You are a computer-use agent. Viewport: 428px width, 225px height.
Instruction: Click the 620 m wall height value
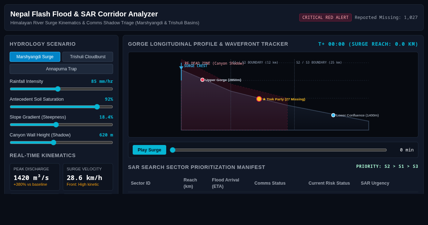(106, 135)
